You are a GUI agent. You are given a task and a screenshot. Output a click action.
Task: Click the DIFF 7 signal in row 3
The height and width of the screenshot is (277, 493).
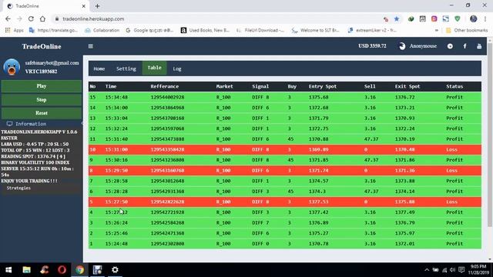[260, 222]
